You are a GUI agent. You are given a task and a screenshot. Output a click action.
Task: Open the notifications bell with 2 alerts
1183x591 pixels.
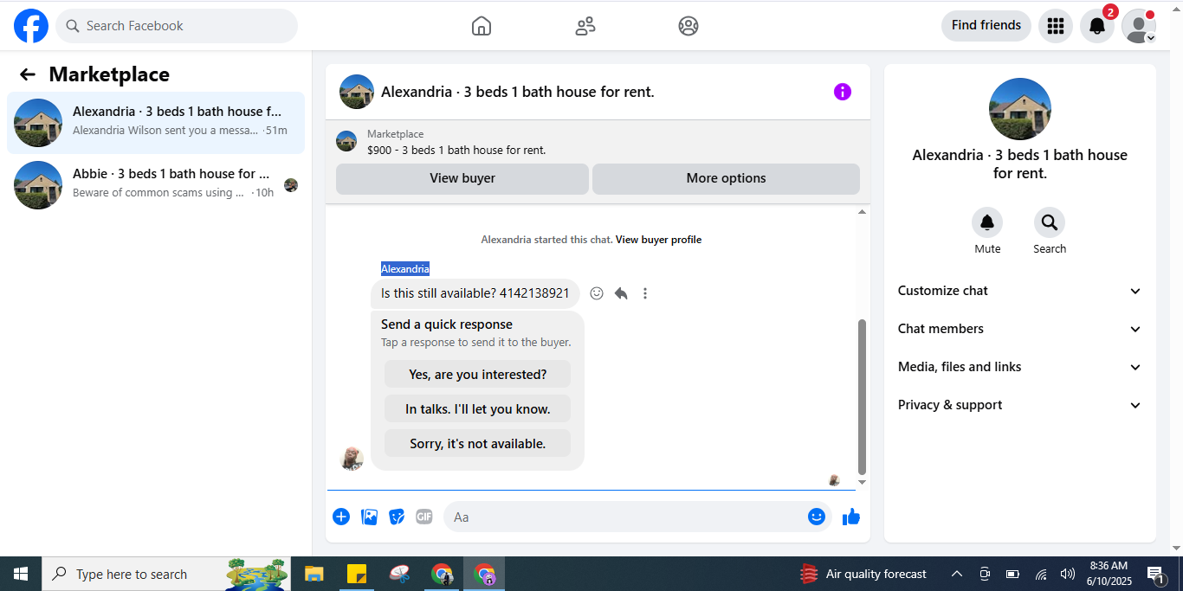1097,26
